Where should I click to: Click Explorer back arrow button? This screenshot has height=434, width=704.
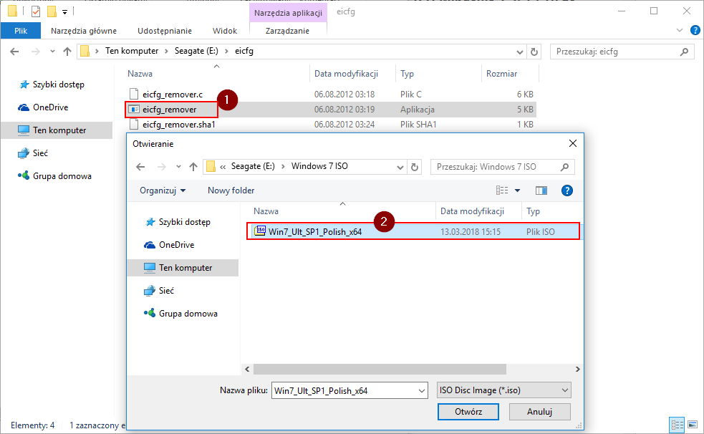(14, 51)
